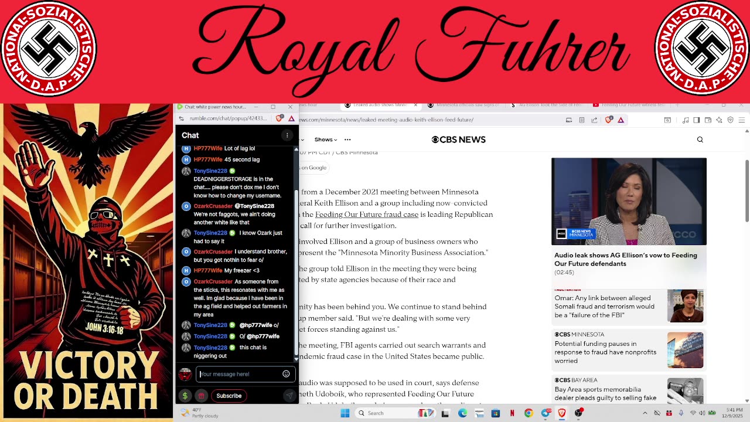This screenshot has width=750, height=422.
Task: Click Subscribe in the chat popup
Action: pos(229,396)
